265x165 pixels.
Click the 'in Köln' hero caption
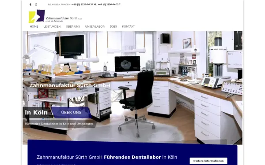pos(36,113)
